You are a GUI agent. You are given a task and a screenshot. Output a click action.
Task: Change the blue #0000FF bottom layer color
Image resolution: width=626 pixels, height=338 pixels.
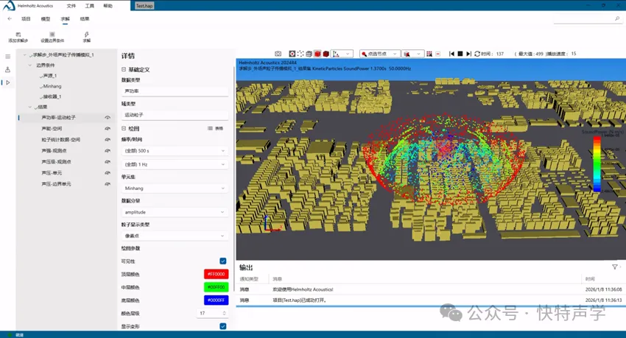pos(216,300)
